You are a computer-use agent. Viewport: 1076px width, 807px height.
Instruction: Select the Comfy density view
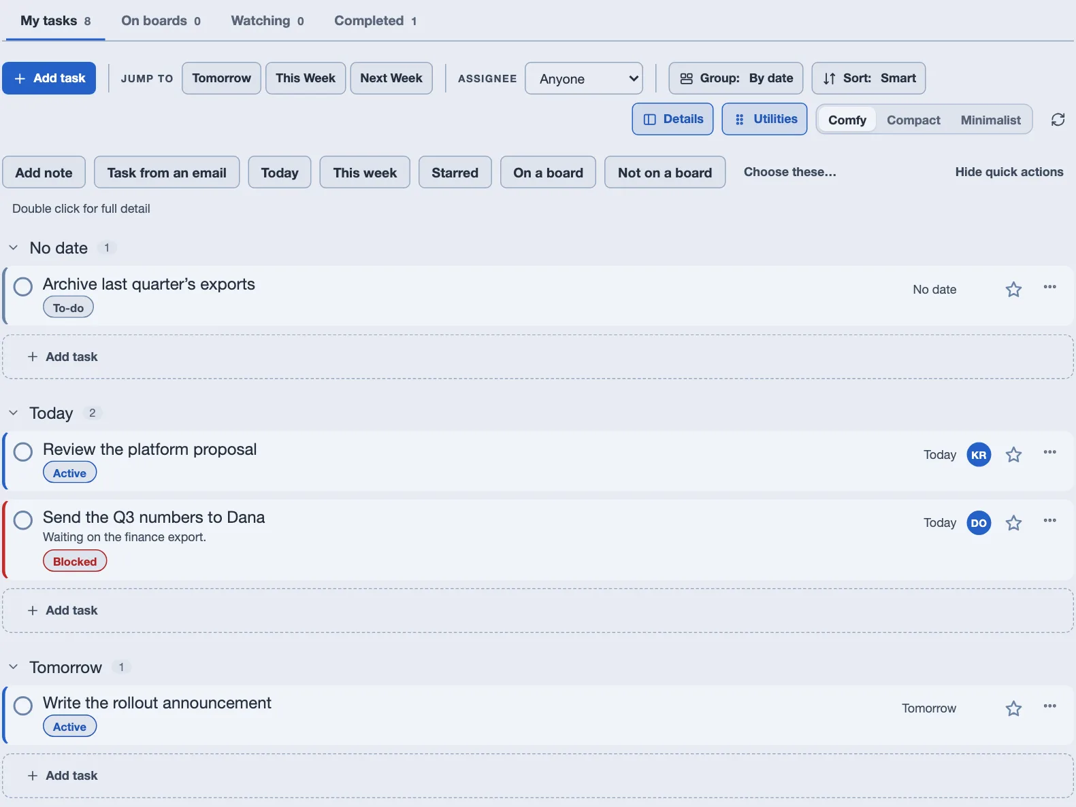point(847,120)
